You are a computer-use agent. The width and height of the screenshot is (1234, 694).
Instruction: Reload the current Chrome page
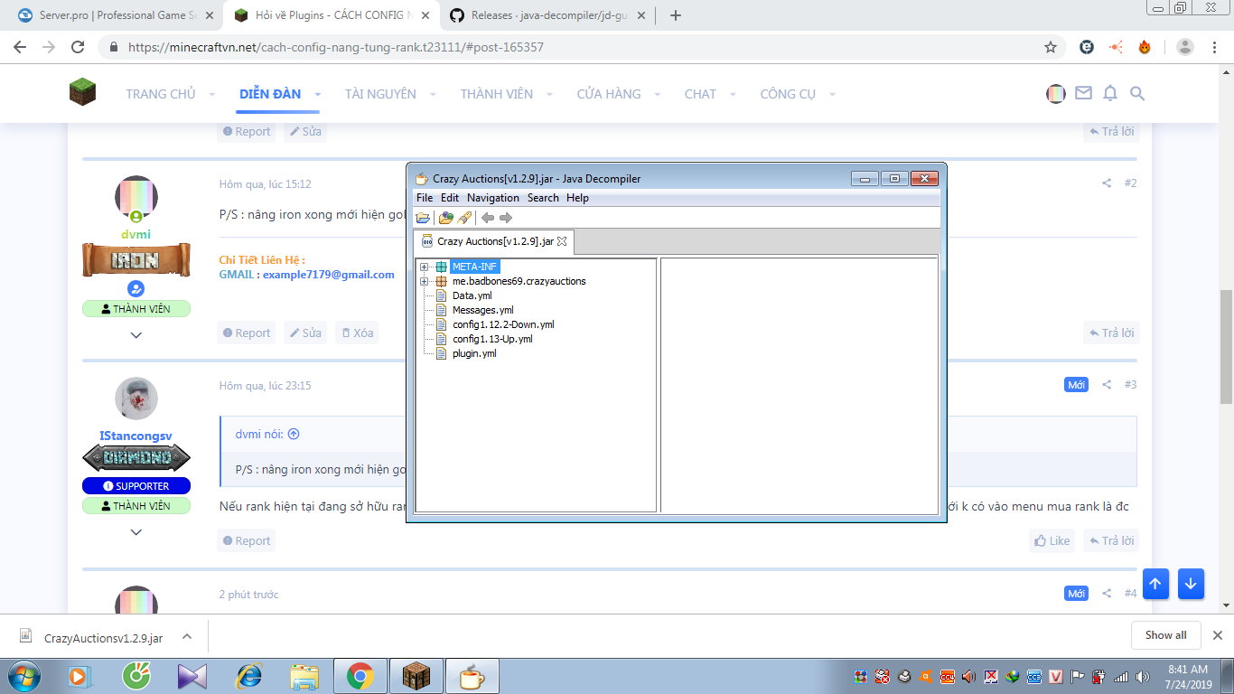[x=78, y=47]
